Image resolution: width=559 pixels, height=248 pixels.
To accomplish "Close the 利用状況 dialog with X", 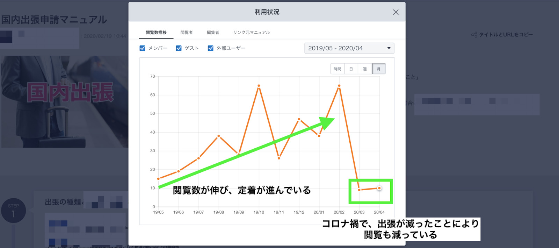I will pos(395,12).
